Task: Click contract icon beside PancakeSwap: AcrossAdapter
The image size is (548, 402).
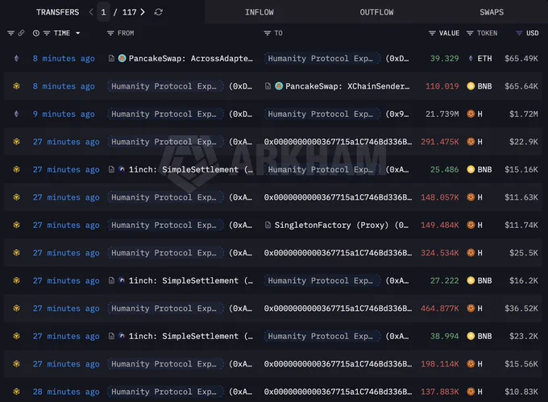Action: tap(111, 58)
